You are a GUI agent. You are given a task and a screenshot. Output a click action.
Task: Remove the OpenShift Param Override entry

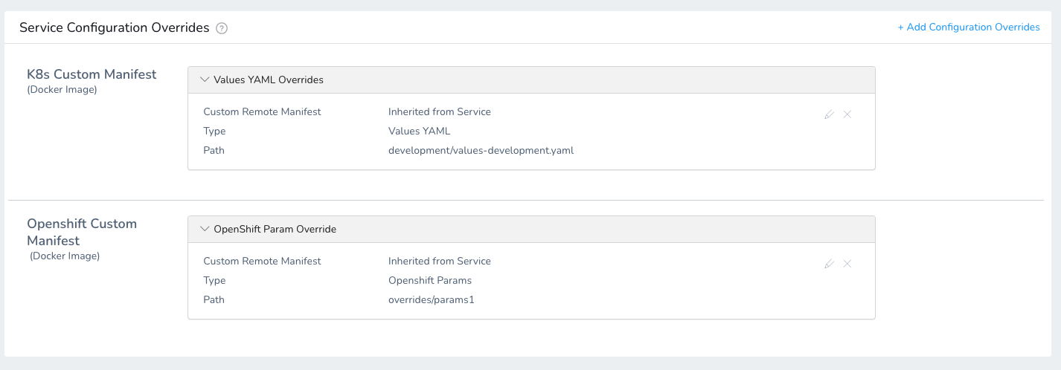(847, 264)
